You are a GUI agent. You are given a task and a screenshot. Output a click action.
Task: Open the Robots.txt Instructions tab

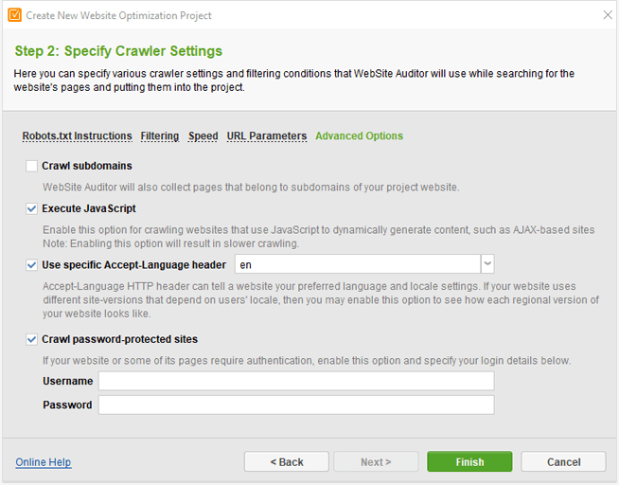(77, 136)
